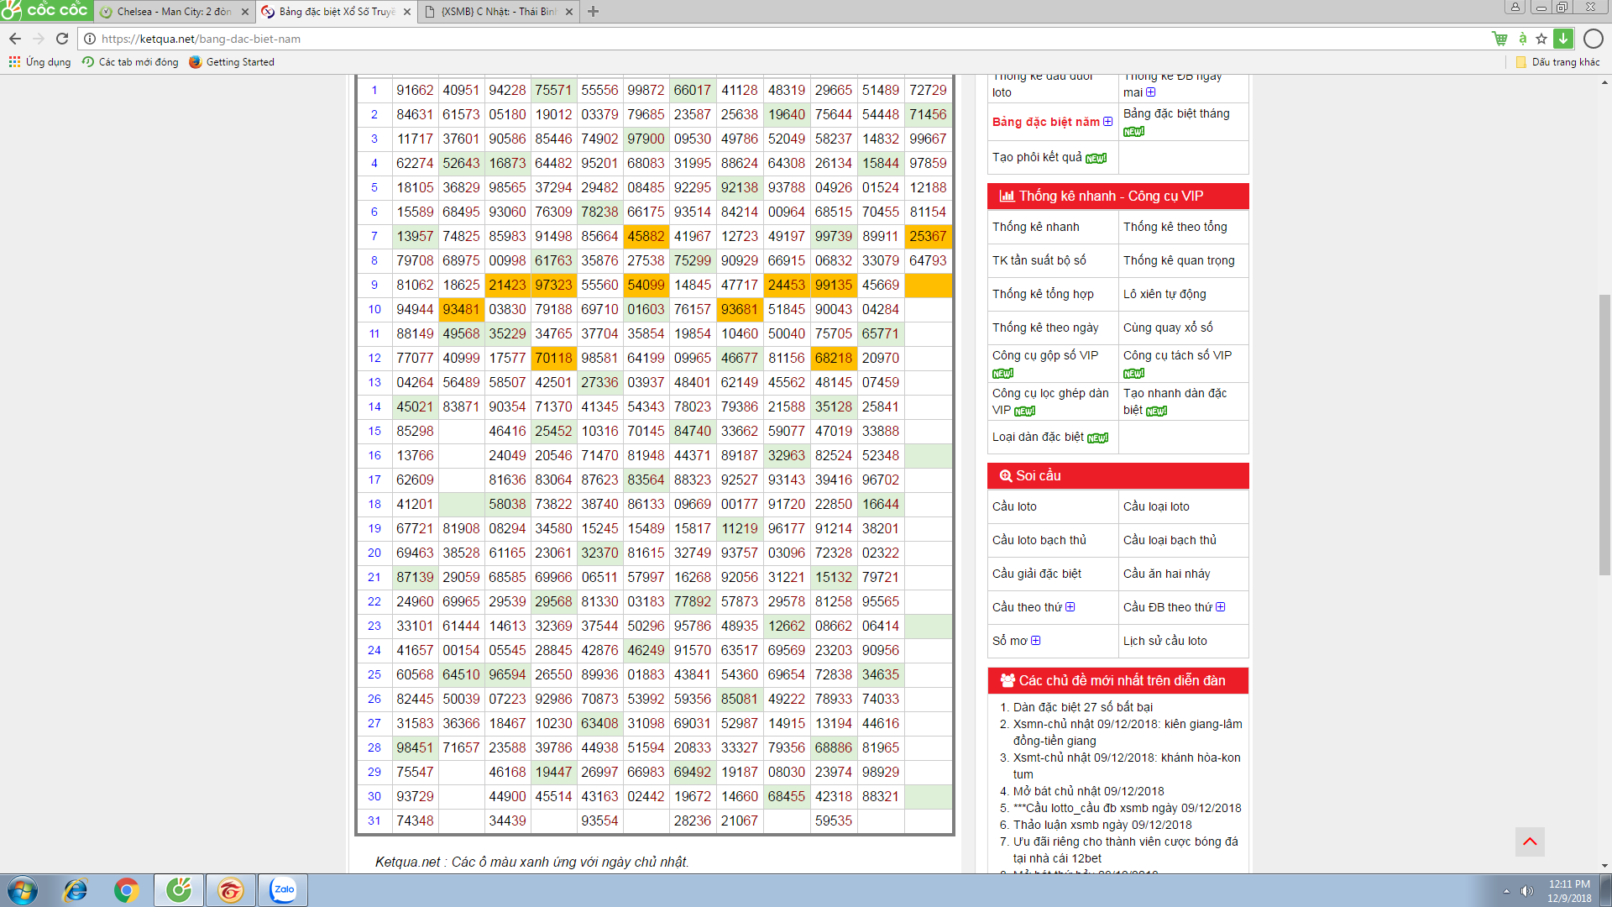This screenshot has width=1612, height=907.
Task: Open Tạo phôi kết quả link
Action: tap(1037, 157)
